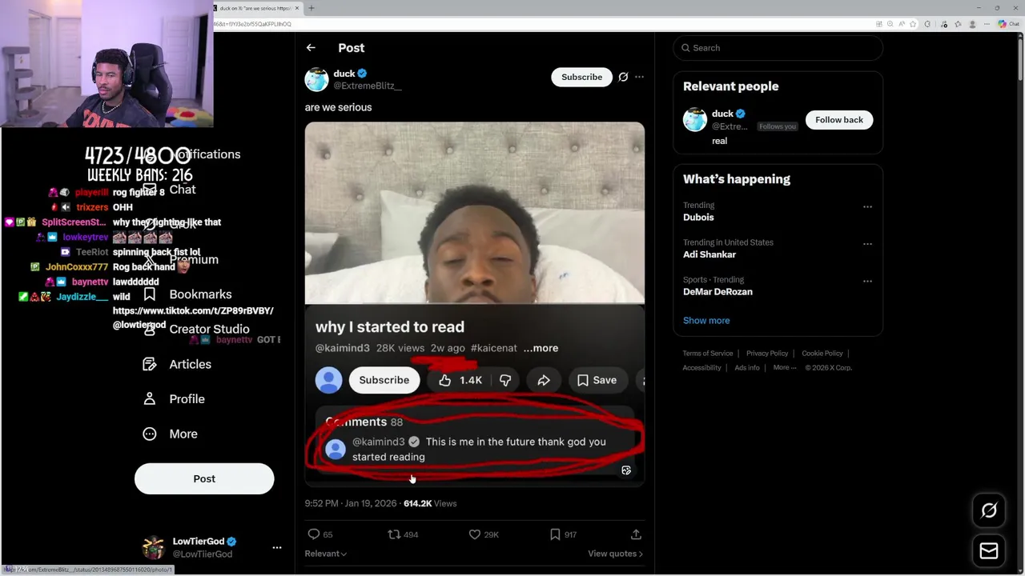Open Profile in the left sidebar
The image size is (1025, 576).
point(174,399)
